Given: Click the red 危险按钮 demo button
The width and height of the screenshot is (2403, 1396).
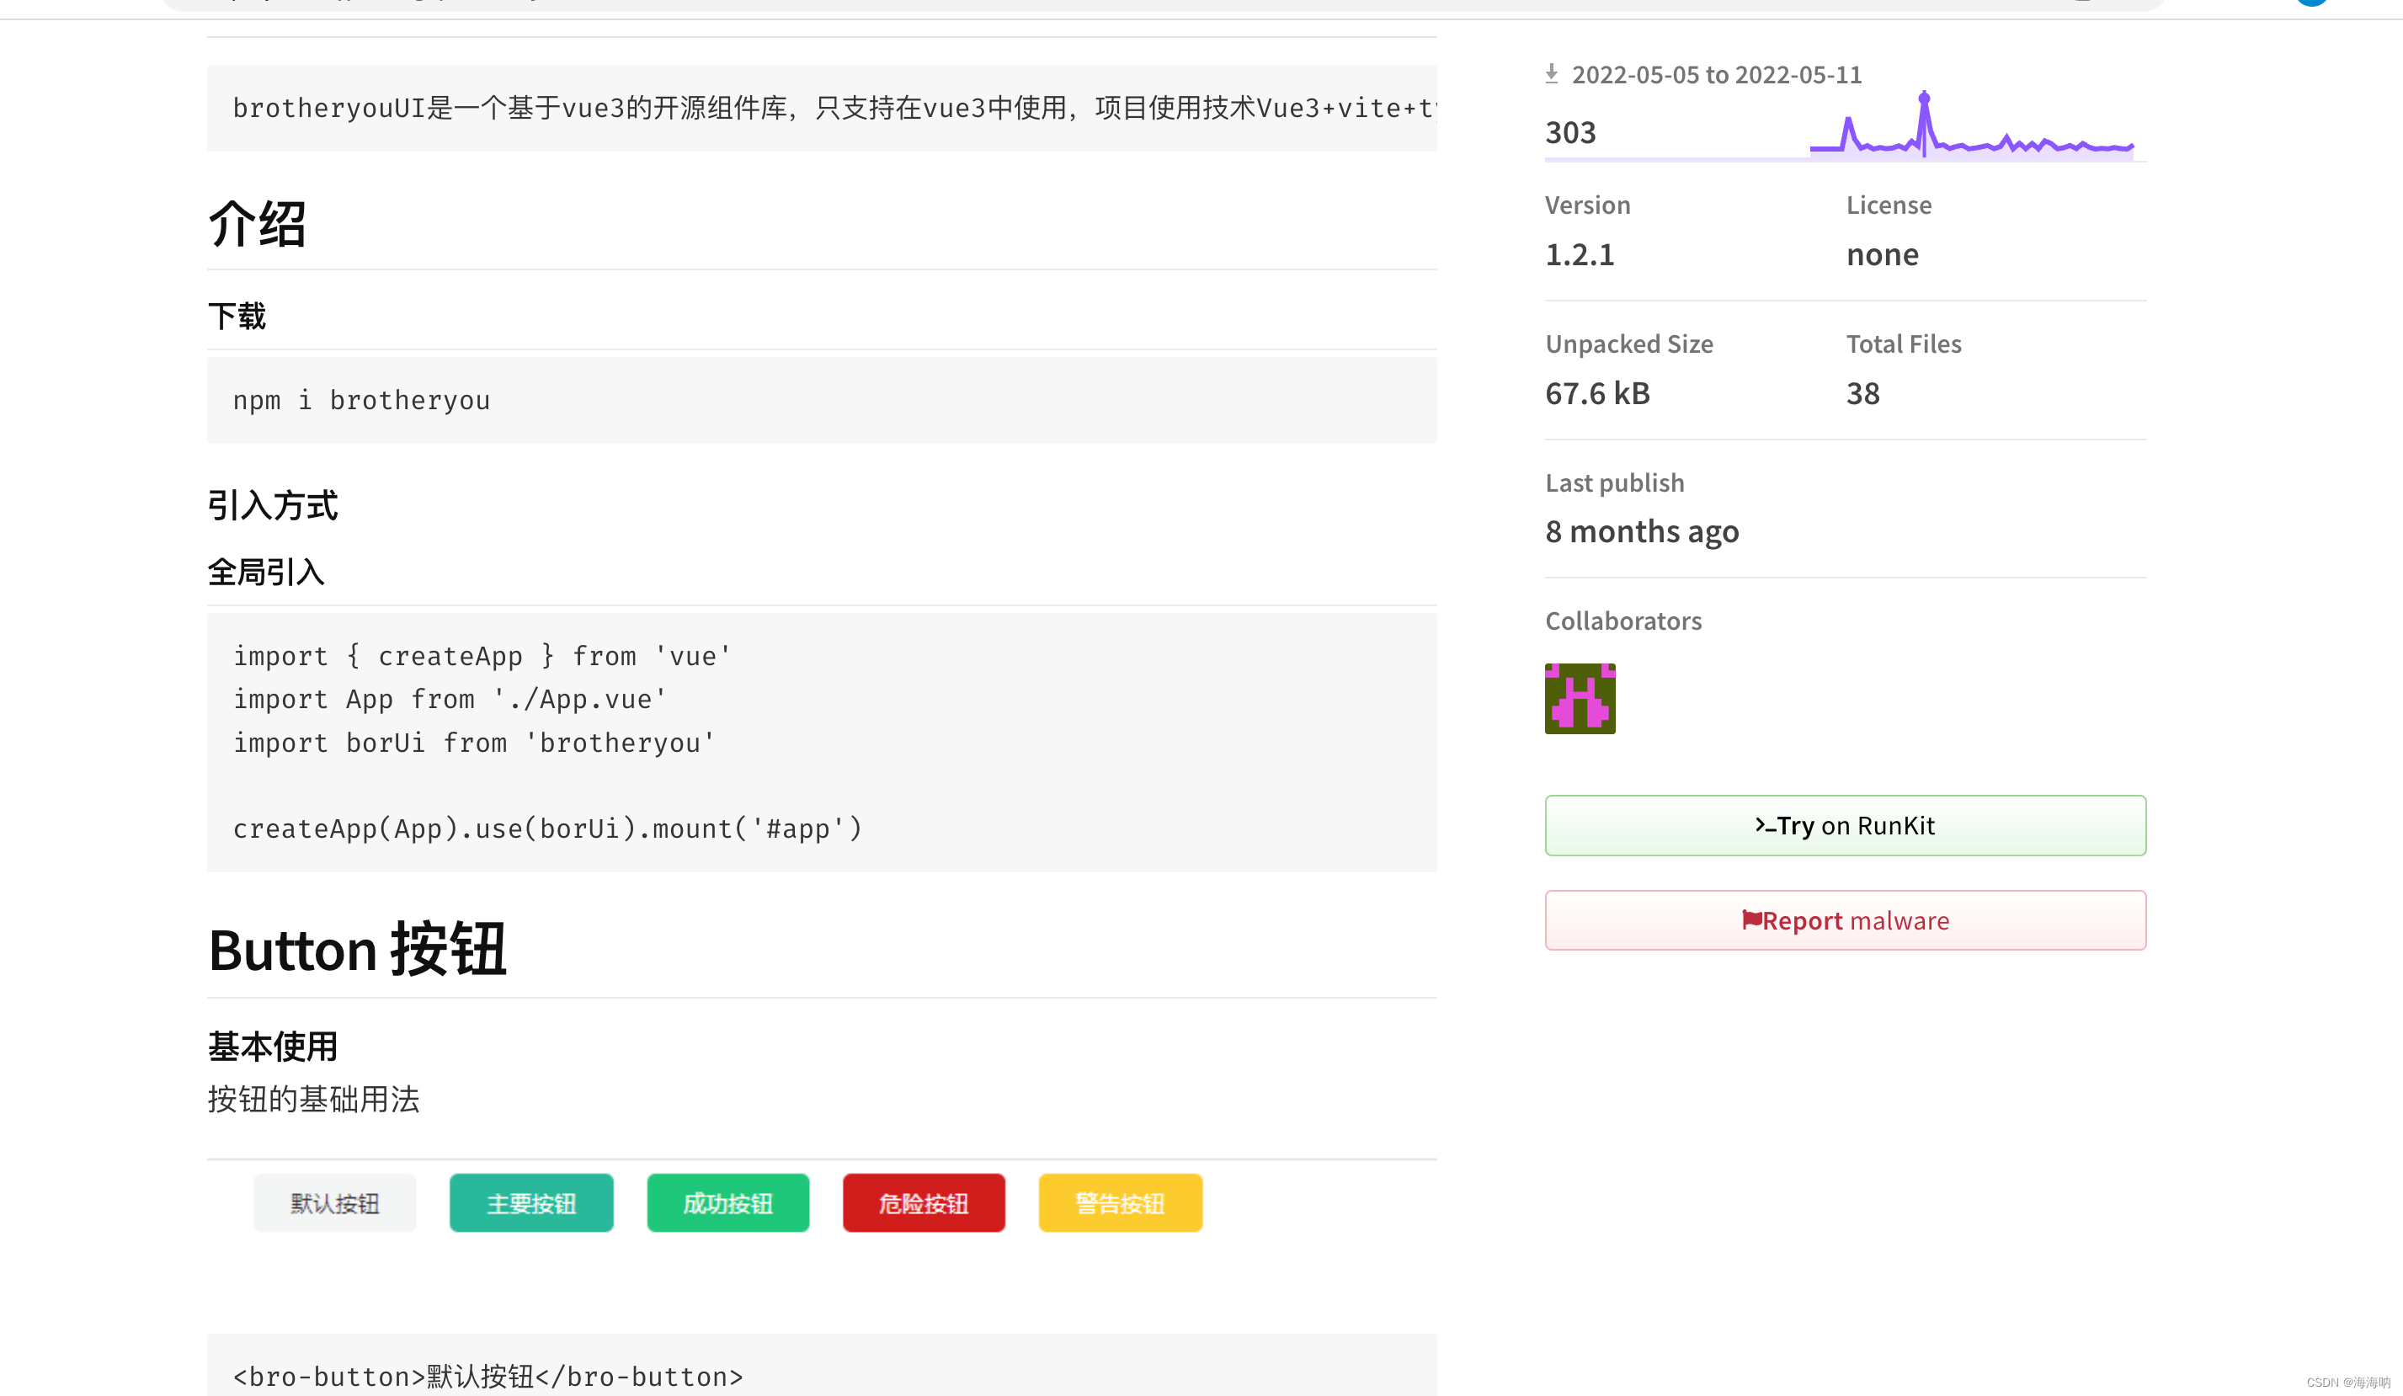Looking at the screenshot, I should pyautogui.click(x=923, y=1202).
